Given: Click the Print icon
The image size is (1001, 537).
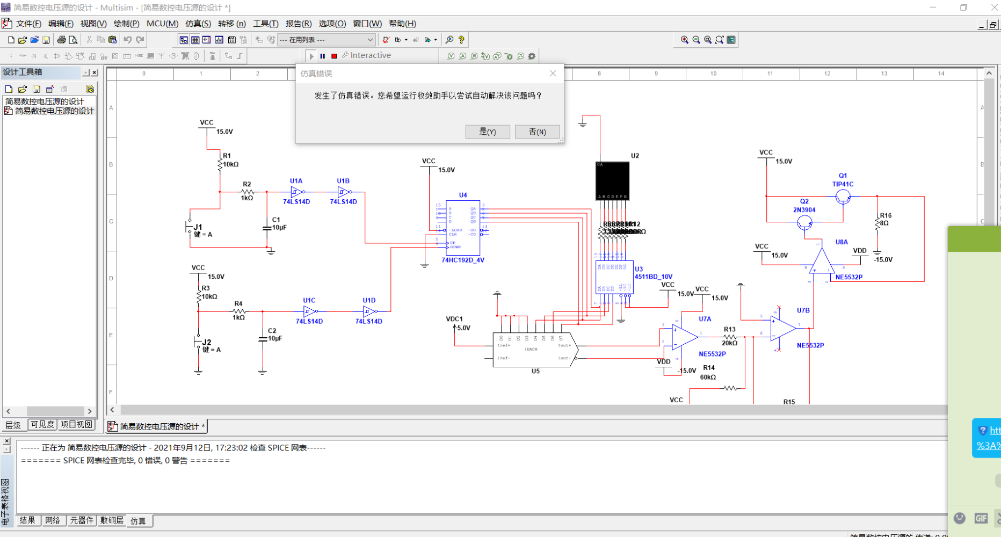Looking at the screenshot, I should (x=61, y=40).
